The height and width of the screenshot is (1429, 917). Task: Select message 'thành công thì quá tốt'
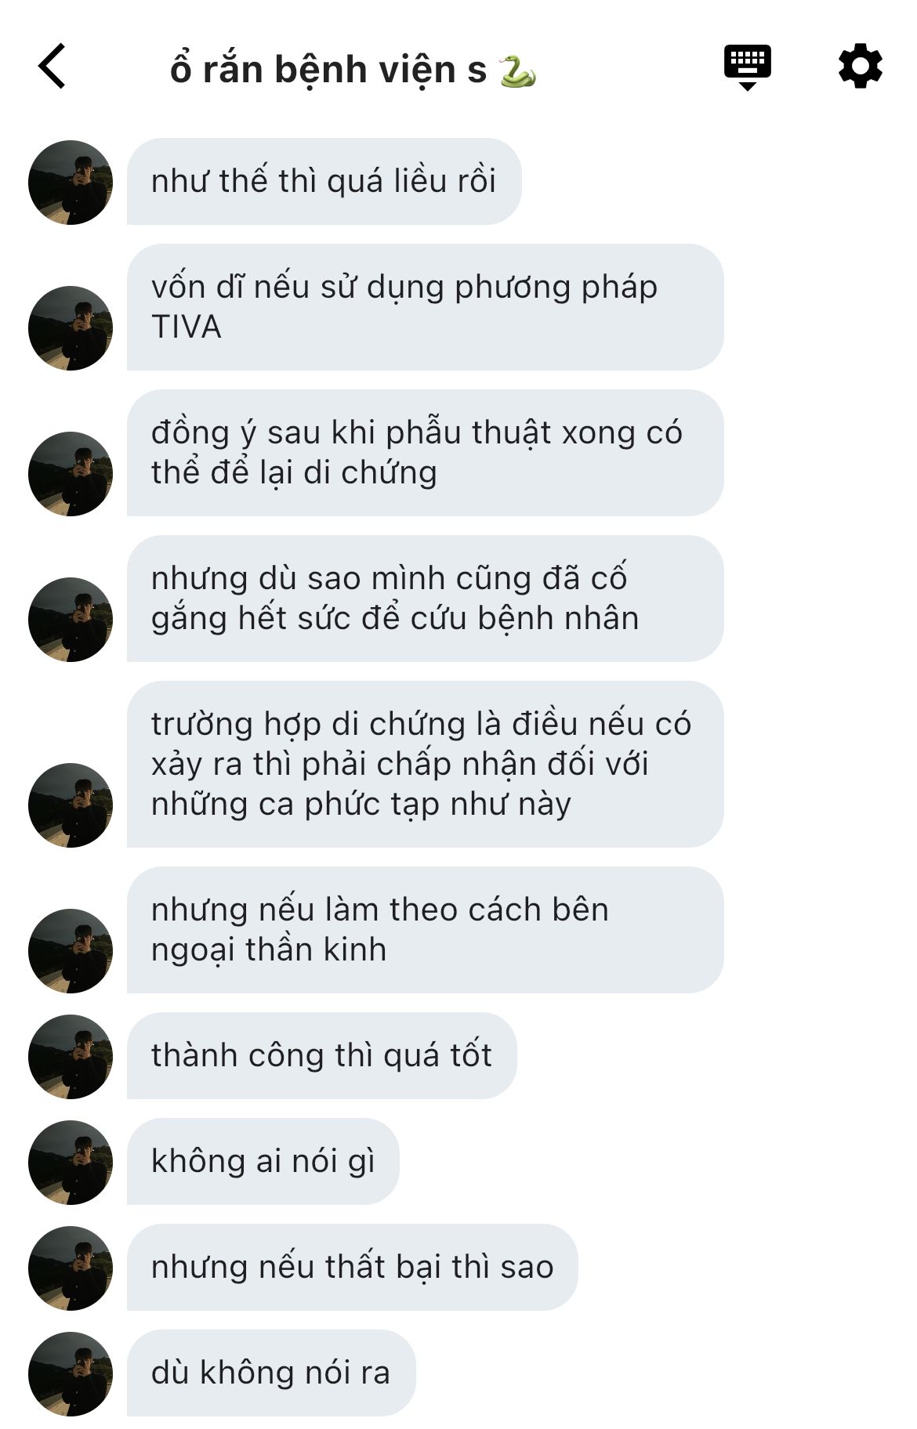point(321,1056)
